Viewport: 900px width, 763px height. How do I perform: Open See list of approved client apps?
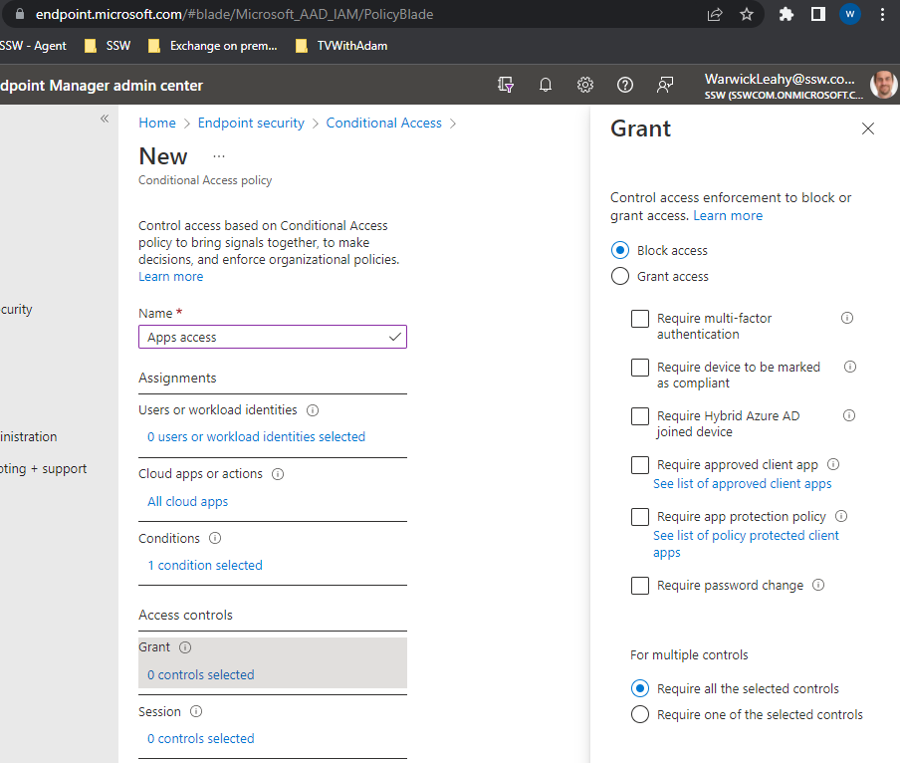coord(742,484)
